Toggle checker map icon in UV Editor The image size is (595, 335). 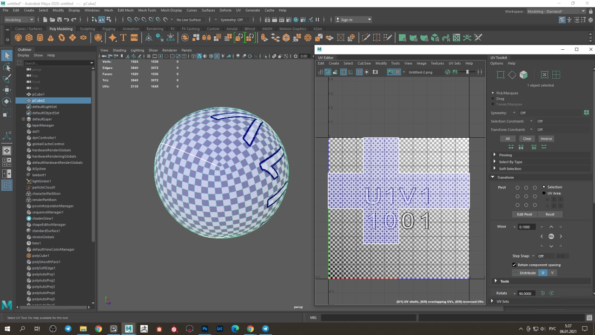[397, 72]
